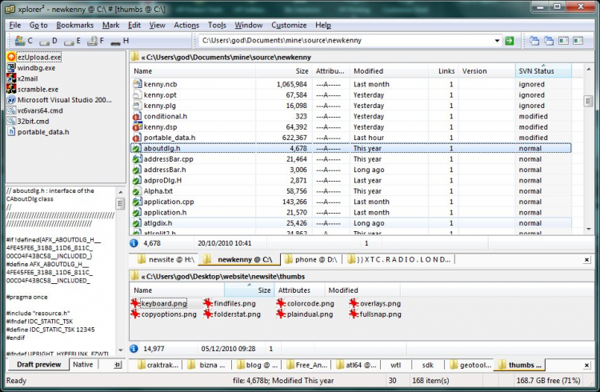Select the Alpha.txt file row
600x392 pixels.
(x=351, y=191)
